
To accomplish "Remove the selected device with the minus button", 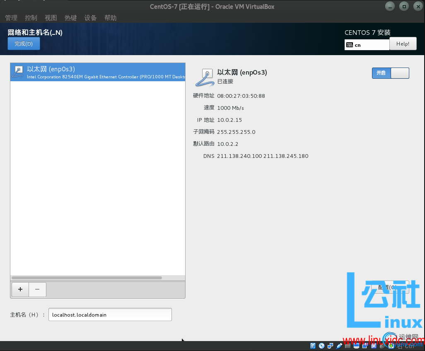I will click(x=37, y=289).
